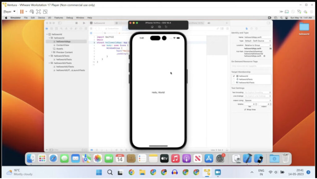Open the Window menu
Screen dimensions: 317x179
(x=80, y=18)
